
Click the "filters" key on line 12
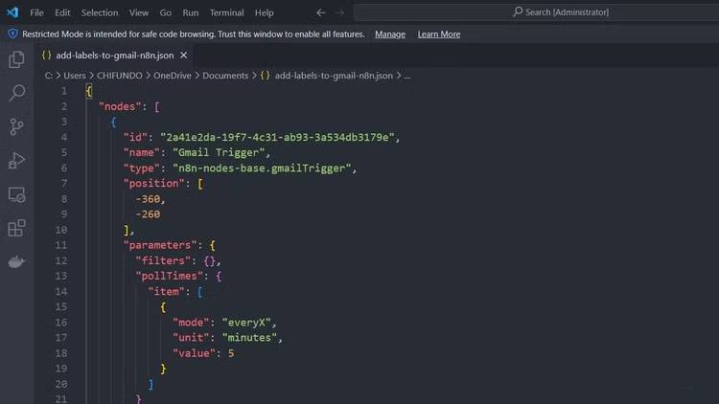point(163,260)
